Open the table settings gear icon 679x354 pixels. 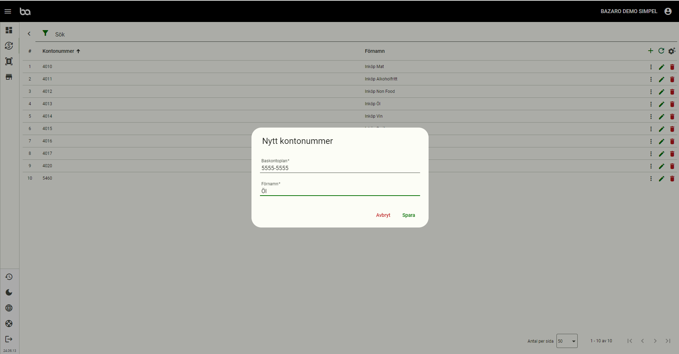(x=672, y=51)
